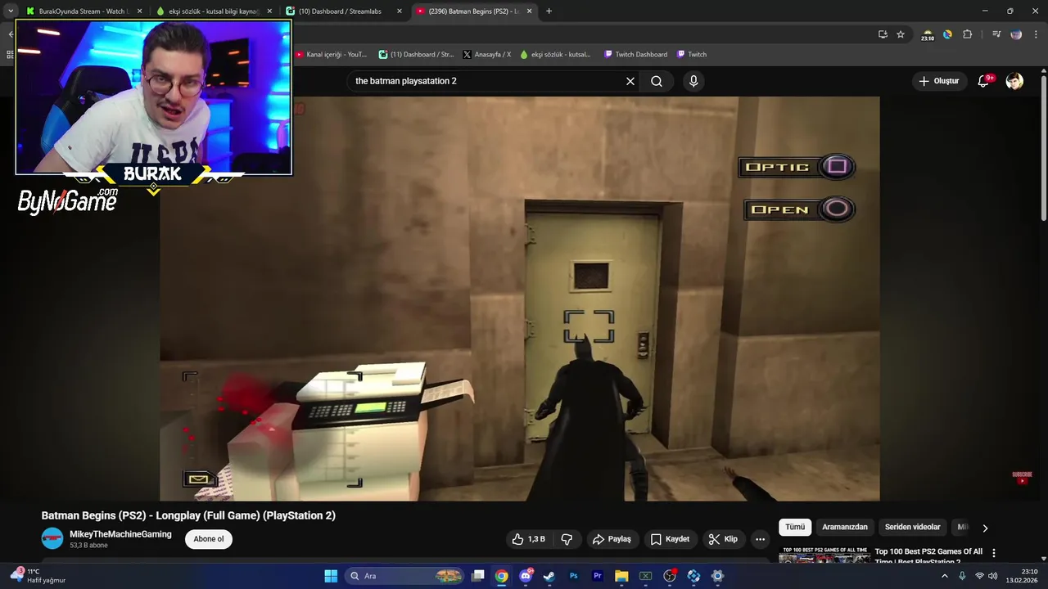Show more filter chips with the arrow
This screenshot has height=589, width=1048.
[985, 528]
